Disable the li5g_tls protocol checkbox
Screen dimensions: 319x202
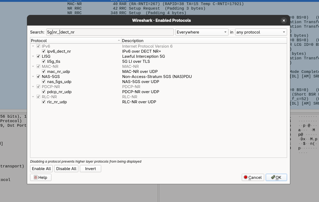44,61
